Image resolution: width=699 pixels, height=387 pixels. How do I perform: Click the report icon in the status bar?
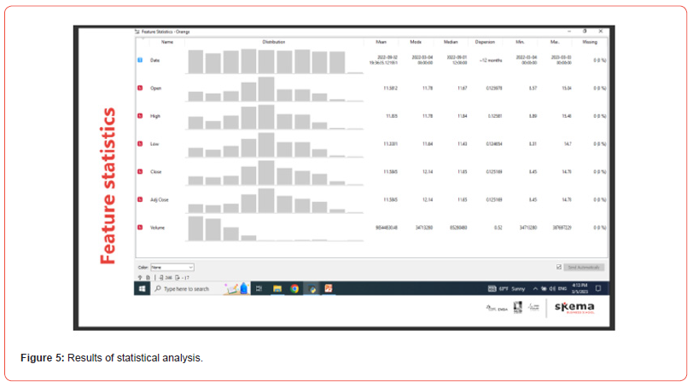[148, 277]
